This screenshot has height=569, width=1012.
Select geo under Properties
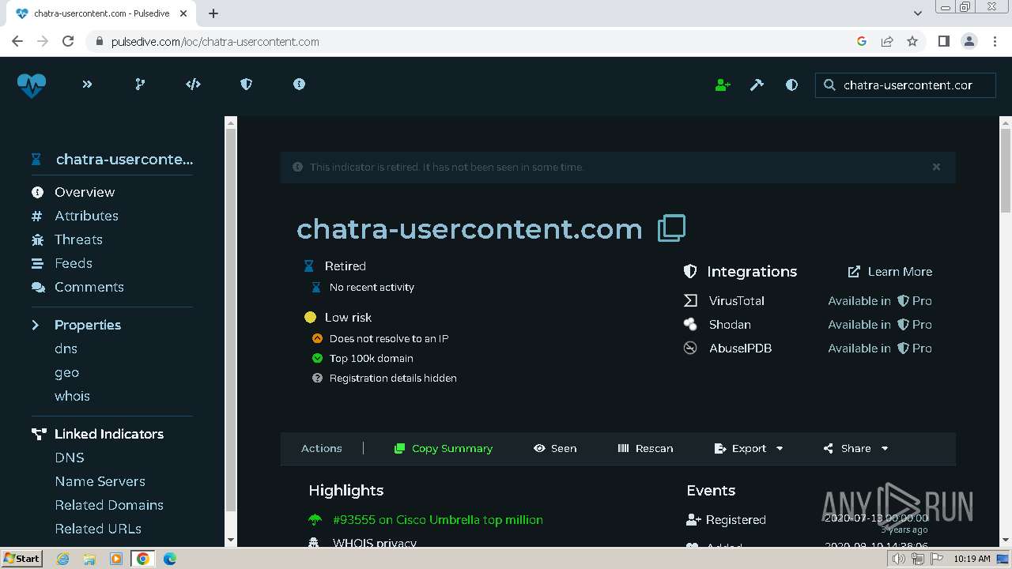coord(66,372)
